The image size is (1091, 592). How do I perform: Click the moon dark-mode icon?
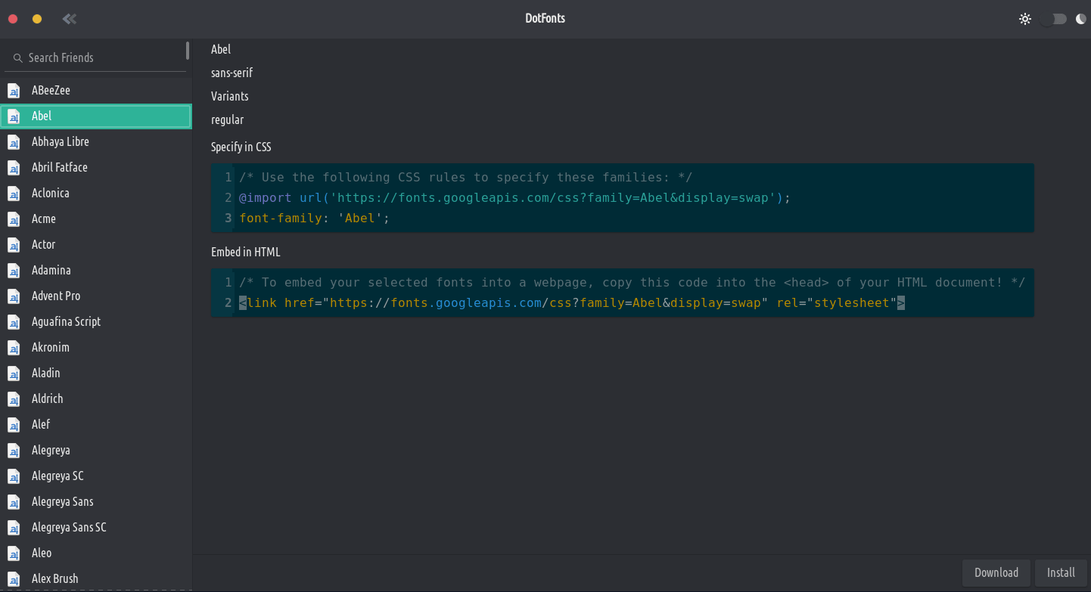pyautogui.click(x=1080, y=19)
